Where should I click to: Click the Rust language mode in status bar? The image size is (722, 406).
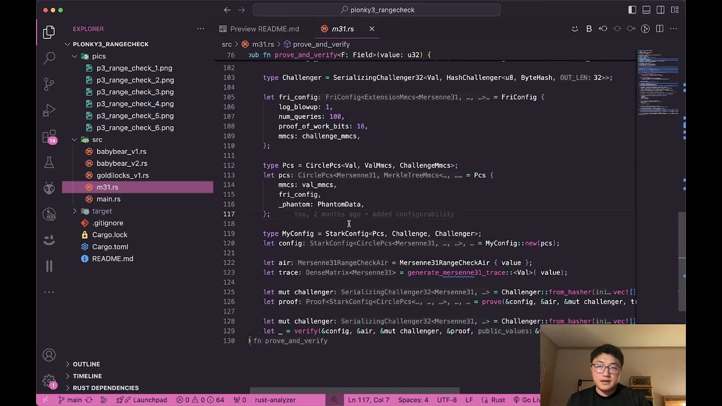click(x=498, y=400)
